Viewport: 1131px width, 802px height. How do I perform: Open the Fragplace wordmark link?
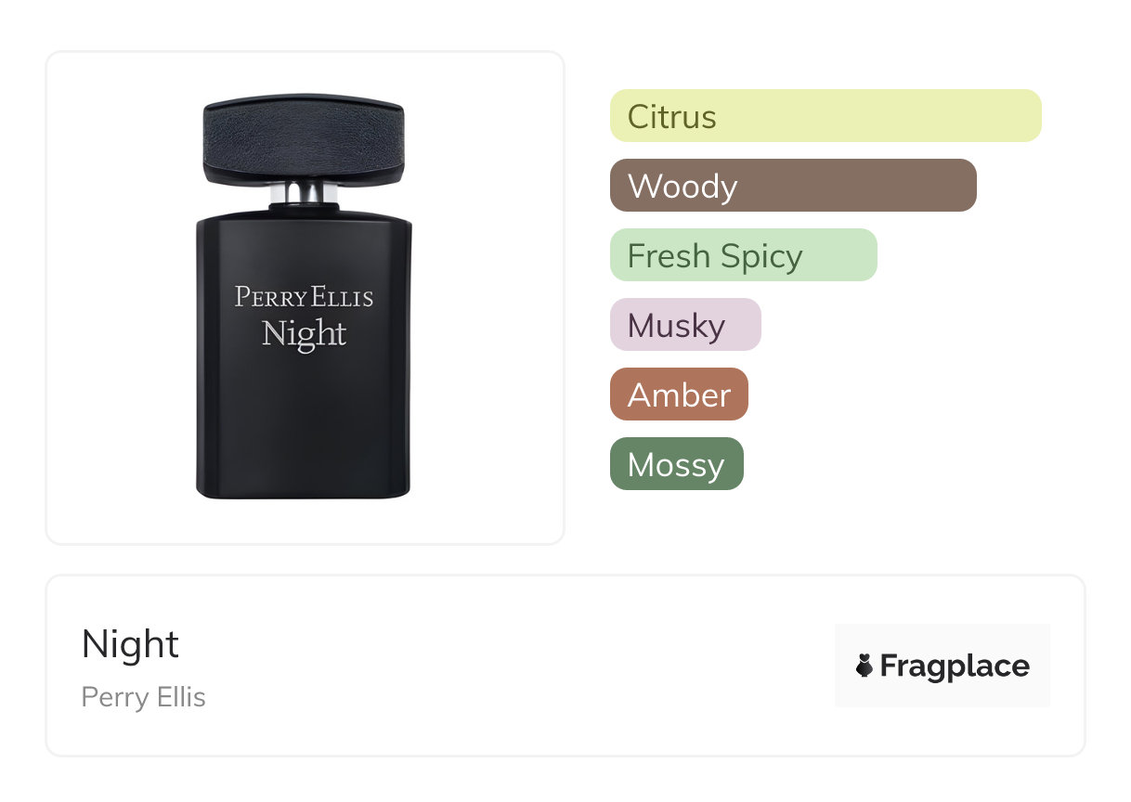(955, 666)
